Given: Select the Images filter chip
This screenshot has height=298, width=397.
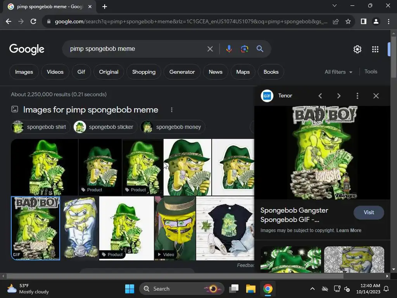Looking at the screenshot, I should 24,72.
